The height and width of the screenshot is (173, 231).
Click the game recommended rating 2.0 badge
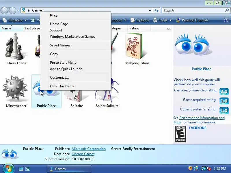(x=224, y=91)
